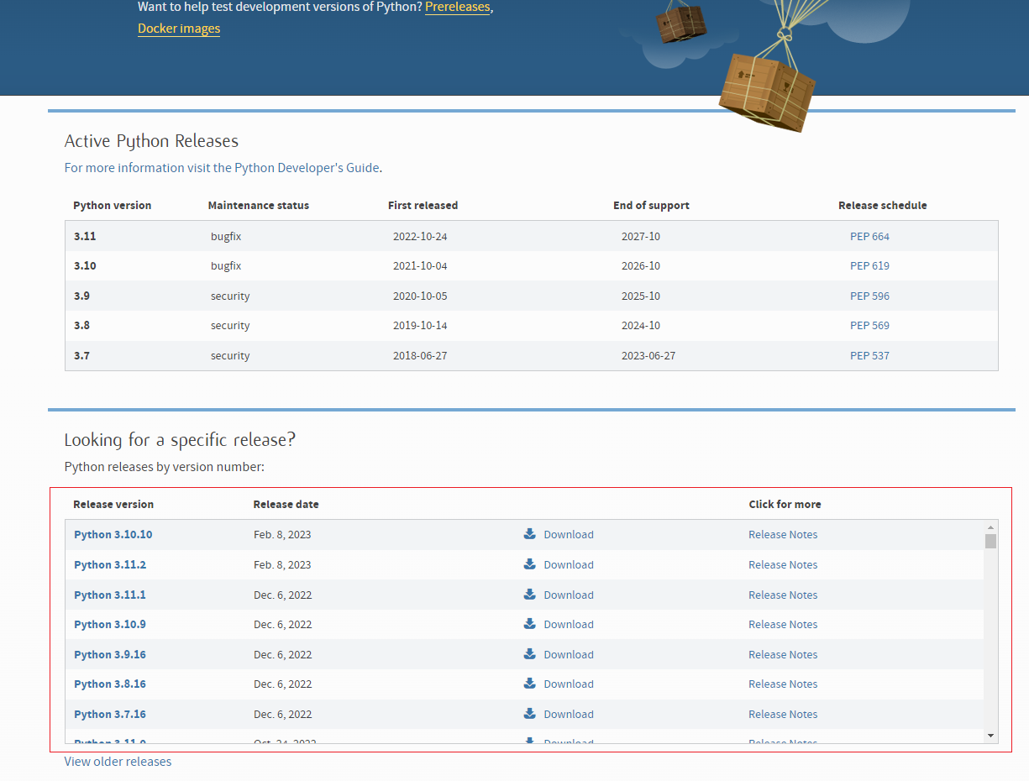Open the Docker images link
Viewport: 1029px width, 781px height.
coord(179,29)
